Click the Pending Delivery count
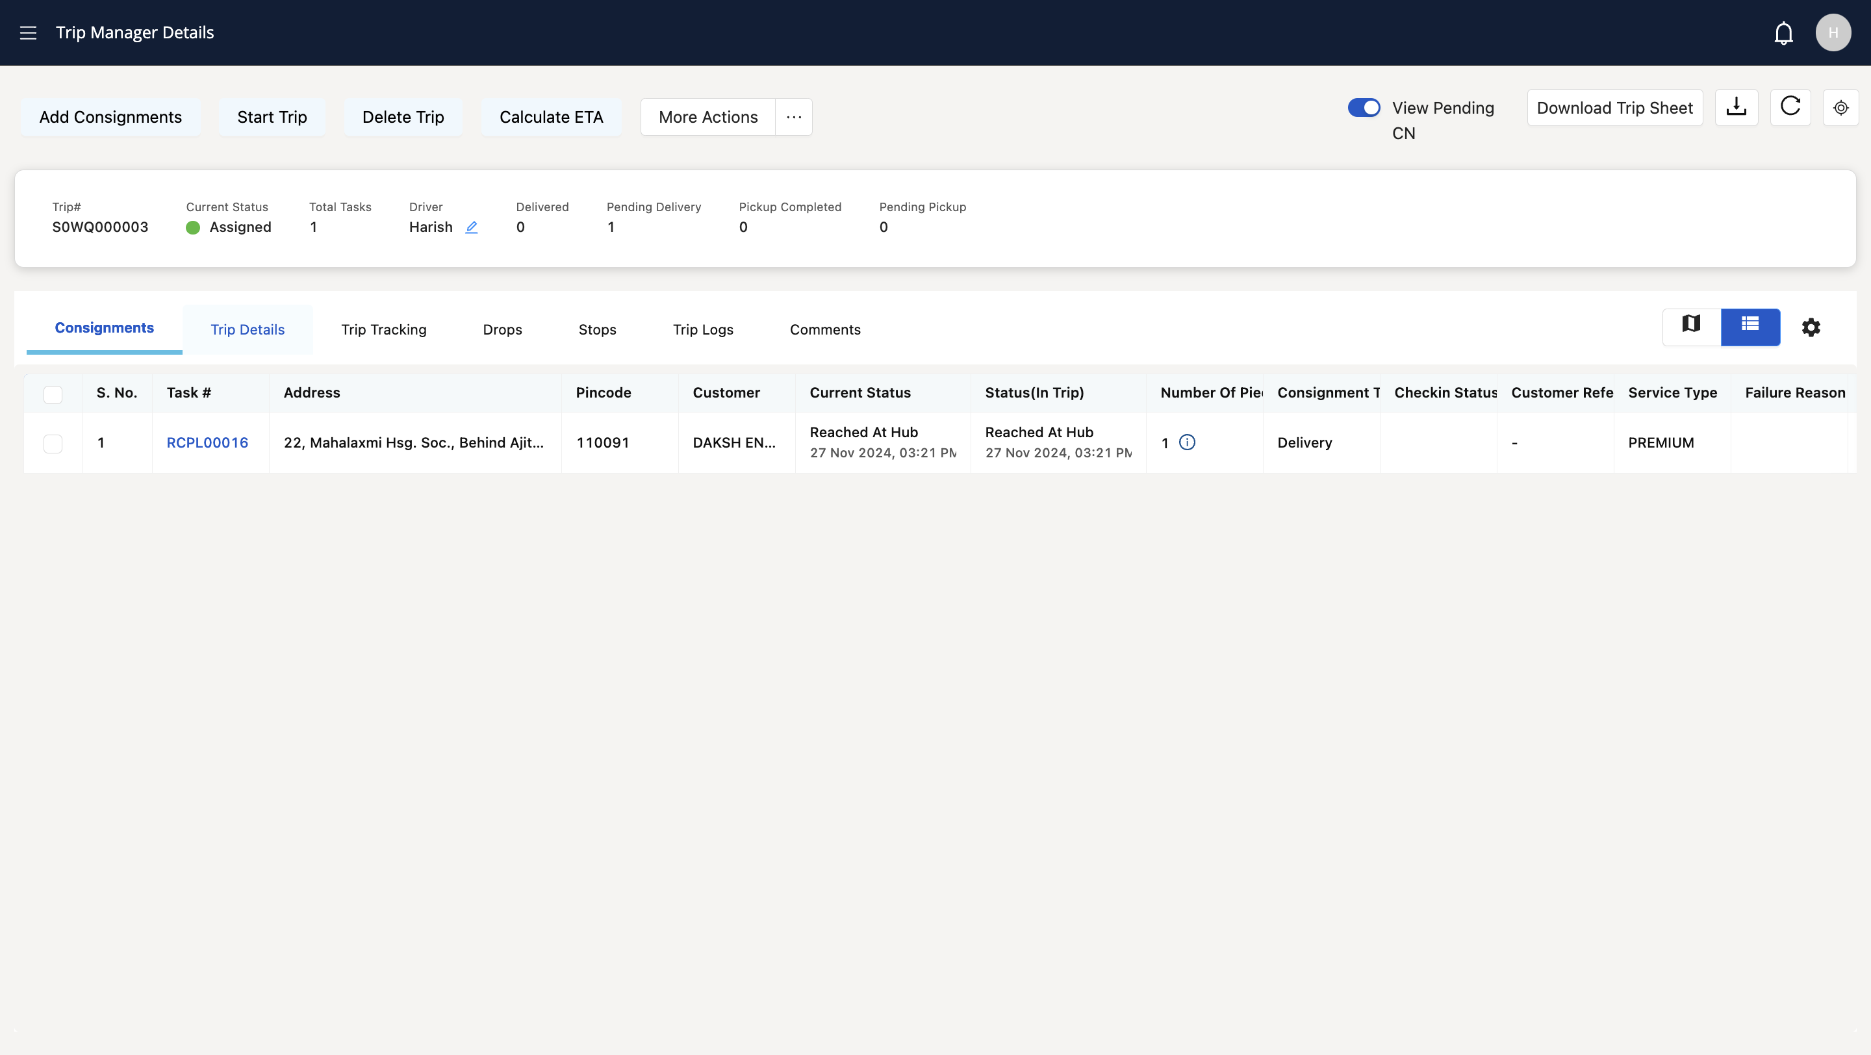This screenshot has width=1871, height=1055. coord(611,227)
